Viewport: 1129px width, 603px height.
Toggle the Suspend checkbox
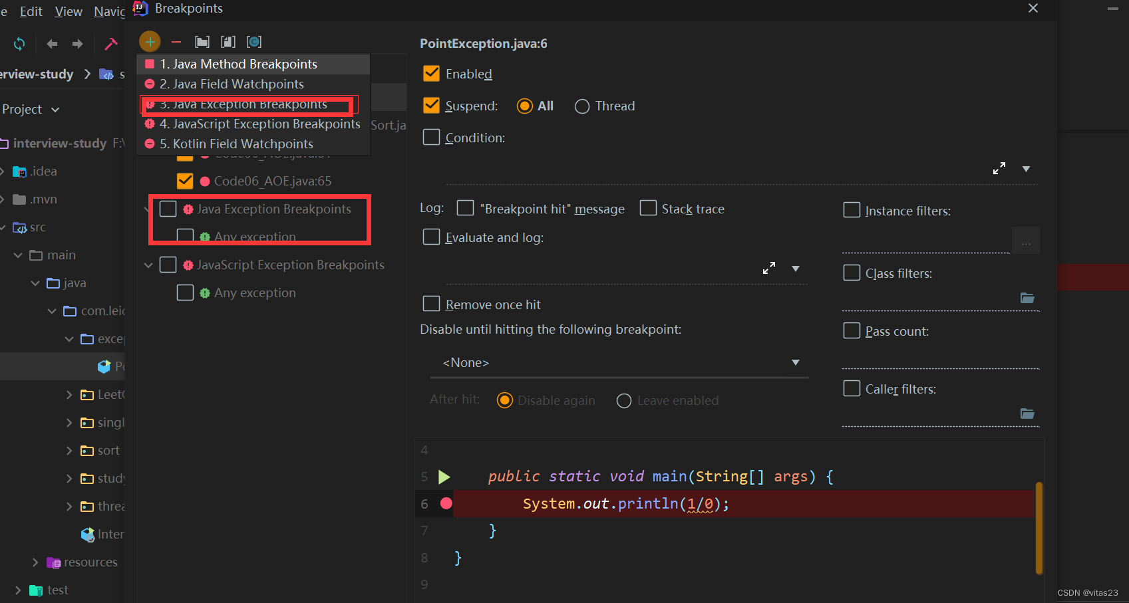coord(431,105)
